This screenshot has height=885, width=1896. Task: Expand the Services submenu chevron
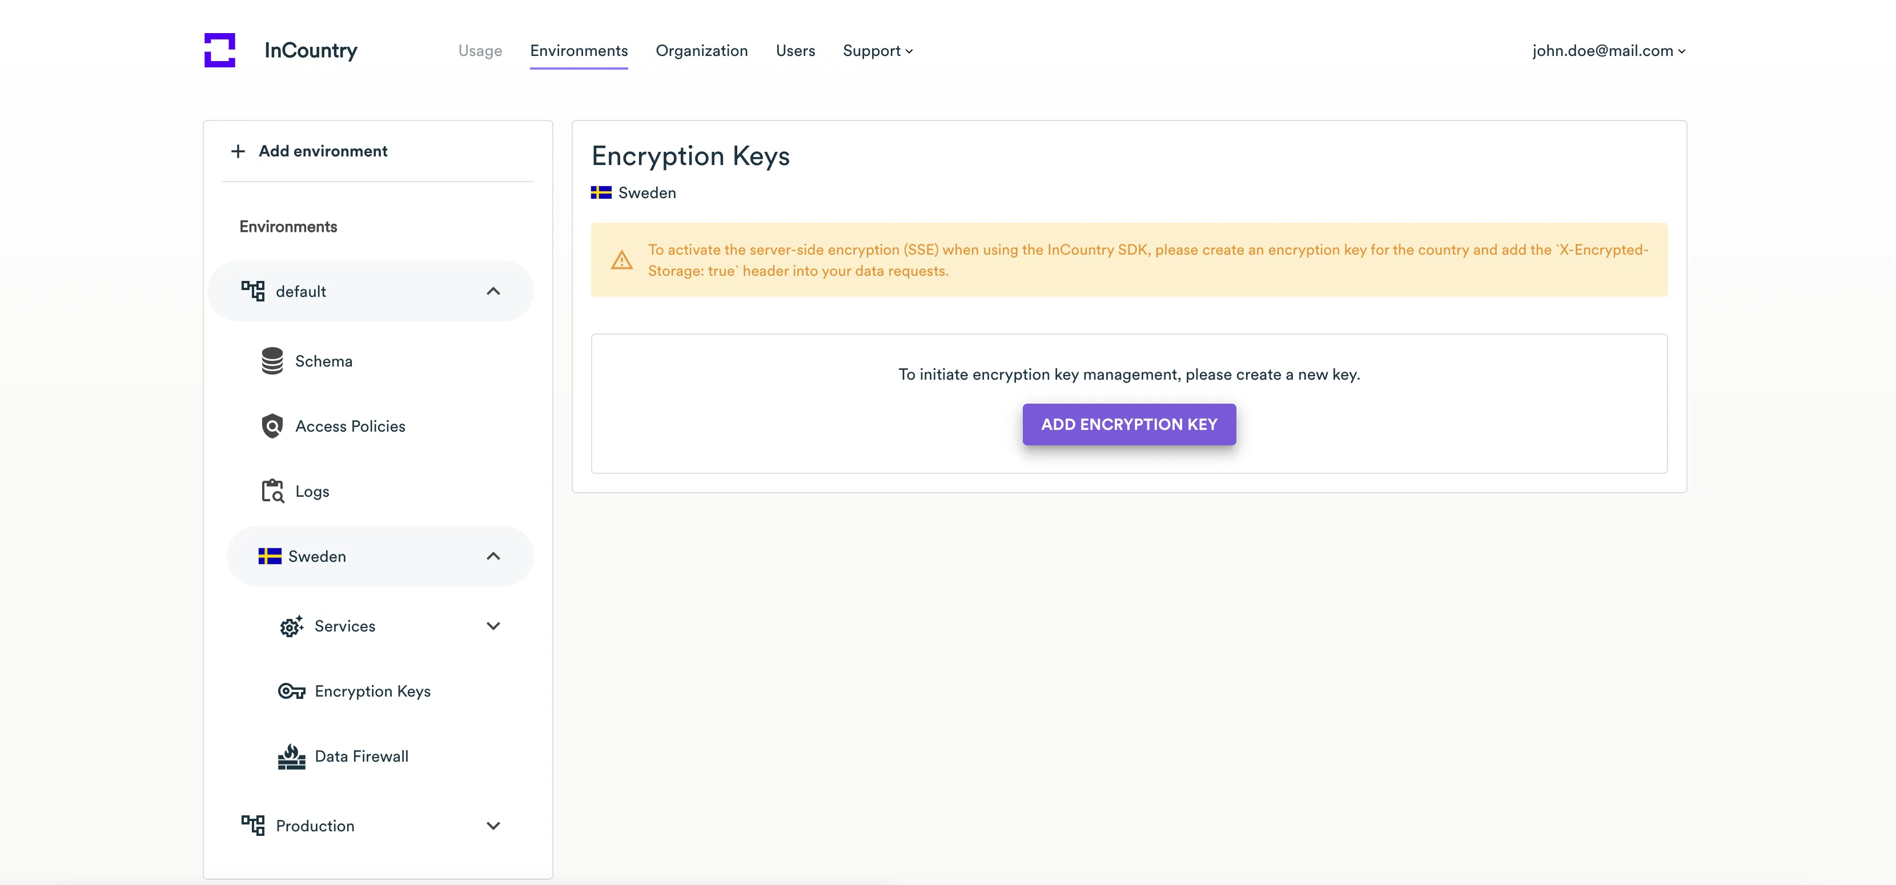[493, 626]
